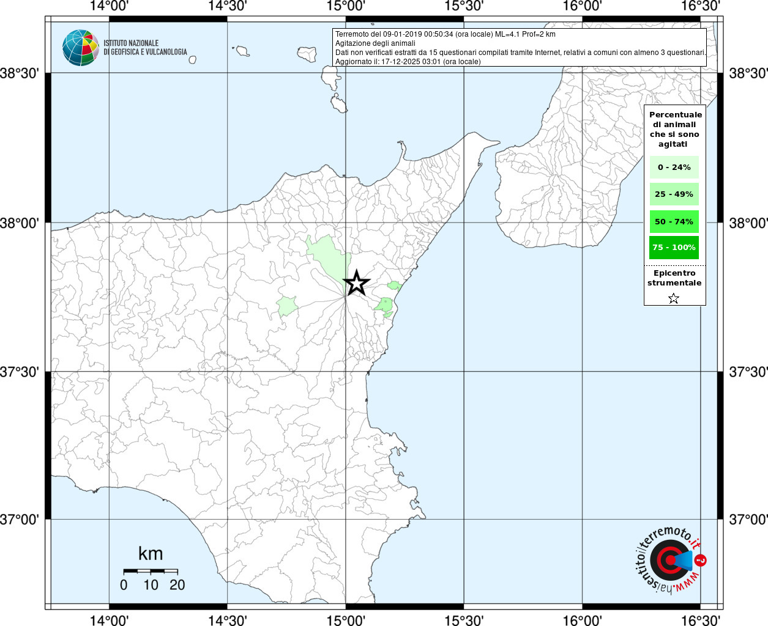768x626 pixels.
Task: Click the km scale bar
Action: (151, 571)
